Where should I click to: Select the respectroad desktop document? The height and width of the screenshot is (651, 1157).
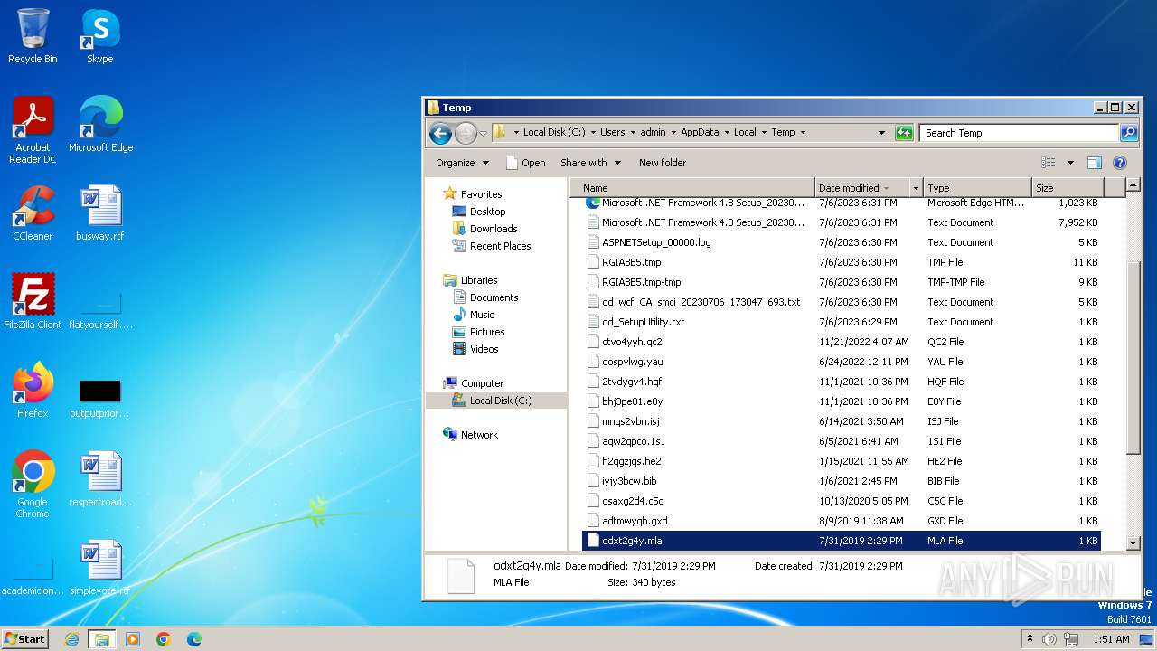99,479
